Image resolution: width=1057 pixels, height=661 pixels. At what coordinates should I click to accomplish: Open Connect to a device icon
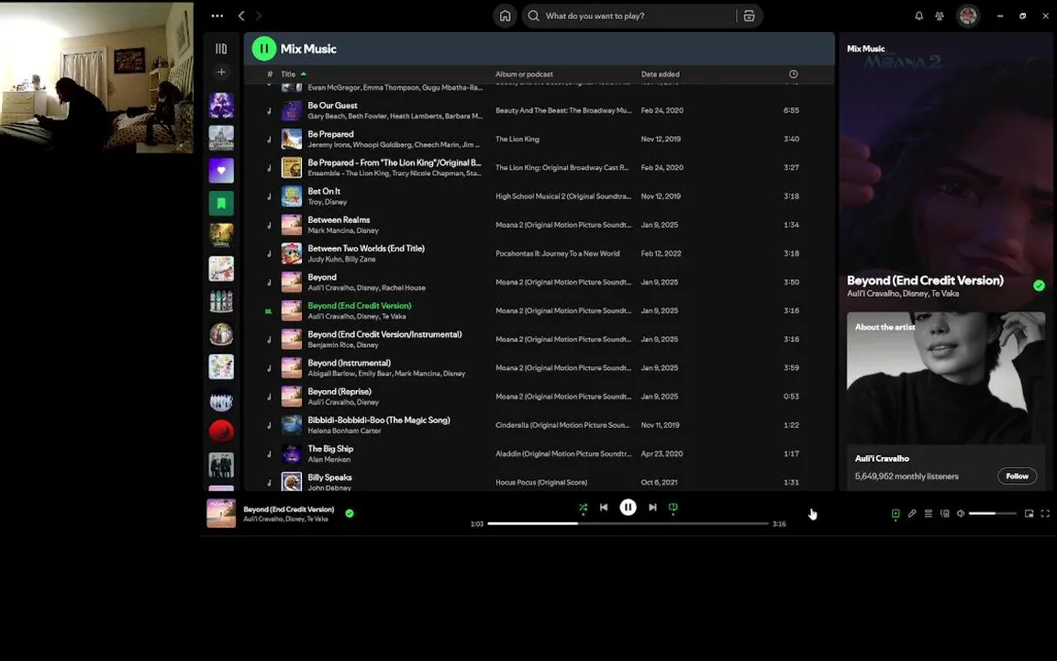point(945,513)
